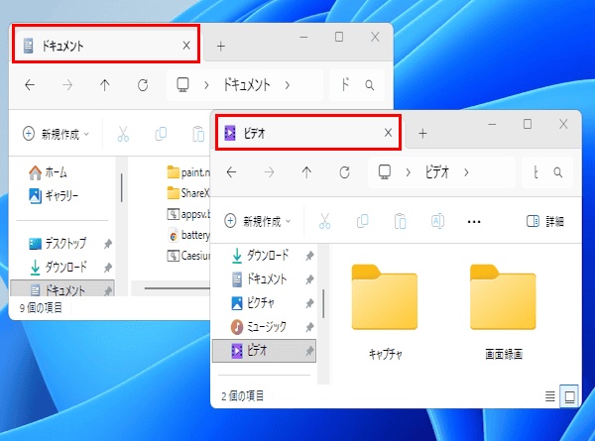Click pin icon beside ミュージック
The image size is (595, 441).
point(309,327)
